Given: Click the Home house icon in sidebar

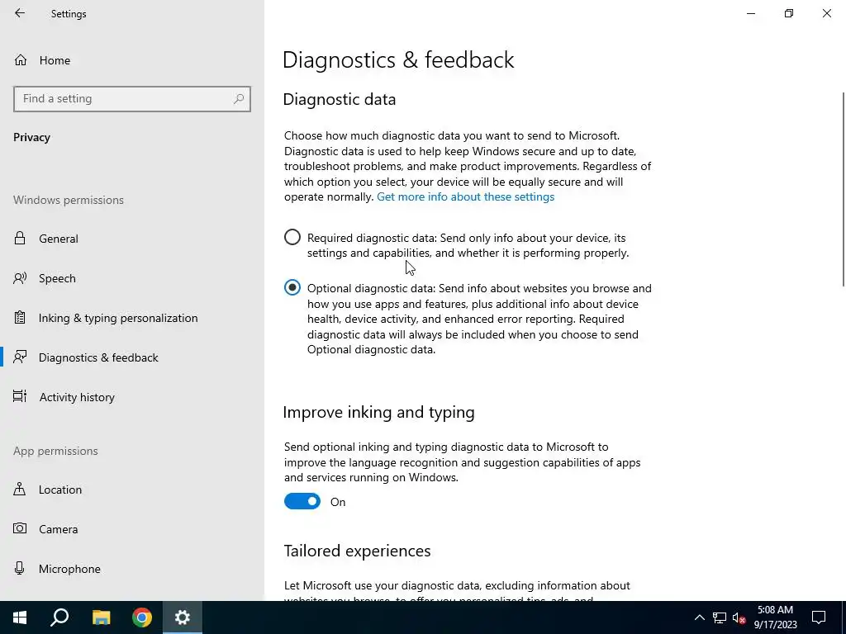Looking at the screenshot, I should 21,59.
